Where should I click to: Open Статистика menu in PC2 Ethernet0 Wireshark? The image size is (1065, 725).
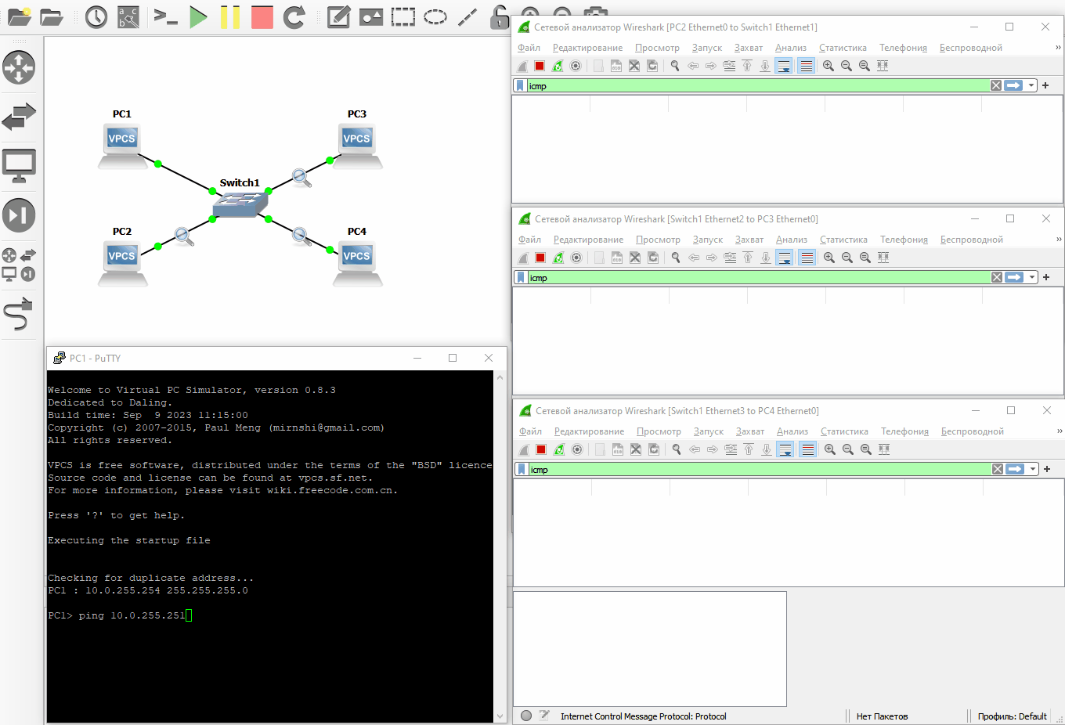[843, 48]
